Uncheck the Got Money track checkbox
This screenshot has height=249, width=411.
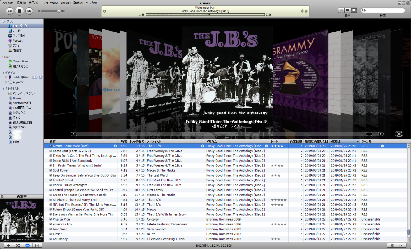point(50,239)
